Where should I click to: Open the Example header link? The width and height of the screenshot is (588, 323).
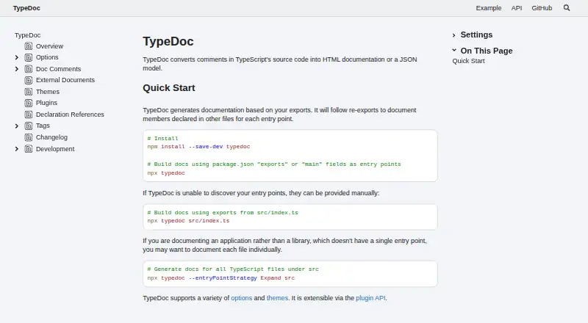(489, 8)
